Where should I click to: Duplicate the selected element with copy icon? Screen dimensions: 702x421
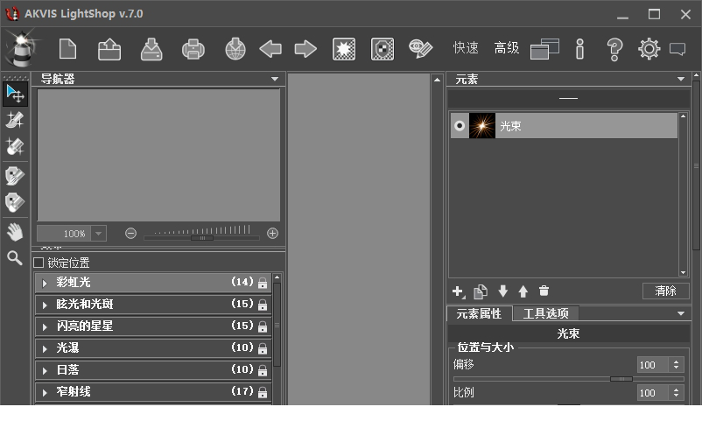point(481,291)
